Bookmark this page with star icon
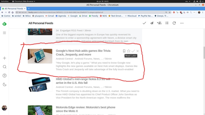This screenshot has height=115, width=205. 170,12
